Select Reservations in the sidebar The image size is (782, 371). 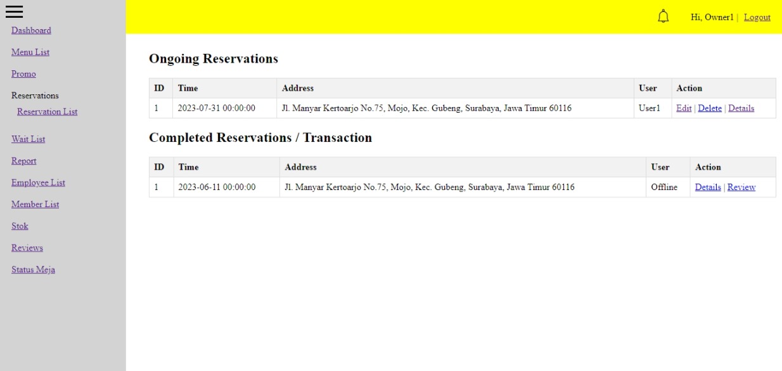pyautogui.click(x=35, y=96)
